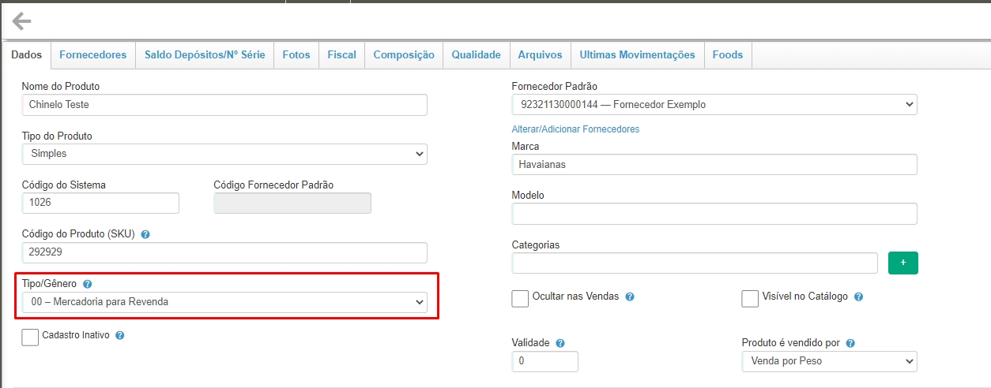Click help icon next to Código do Produto (SKU)
The width and height of the screenshot is (991, 388).
(x=145, y=234)
